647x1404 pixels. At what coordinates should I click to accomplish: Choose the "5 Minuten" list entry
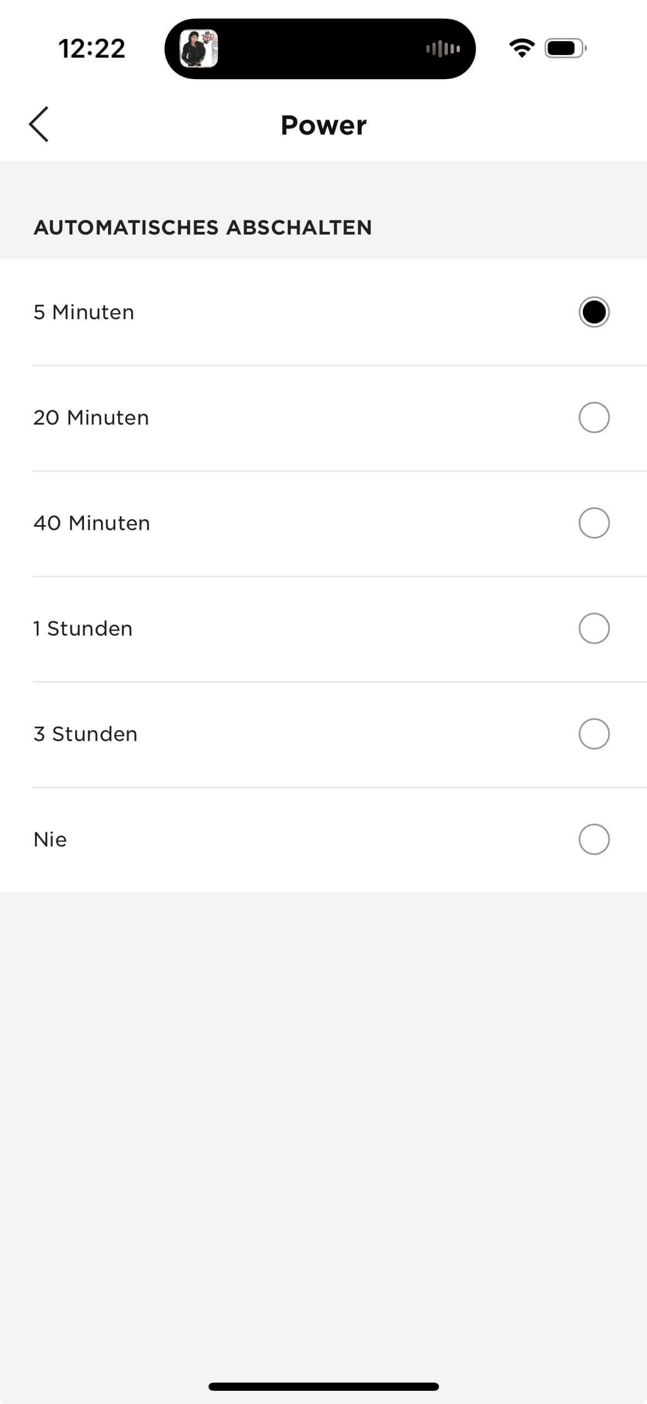pos(84,312)
